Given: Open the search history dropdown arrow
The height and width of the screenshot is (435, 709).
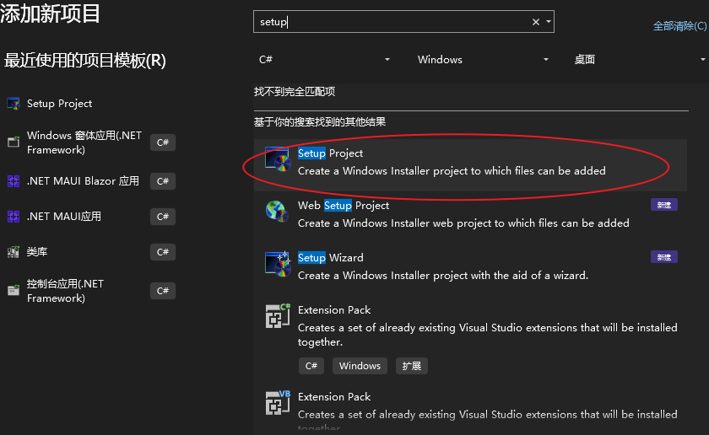Looking at the screenshot, I should point(549,22).
